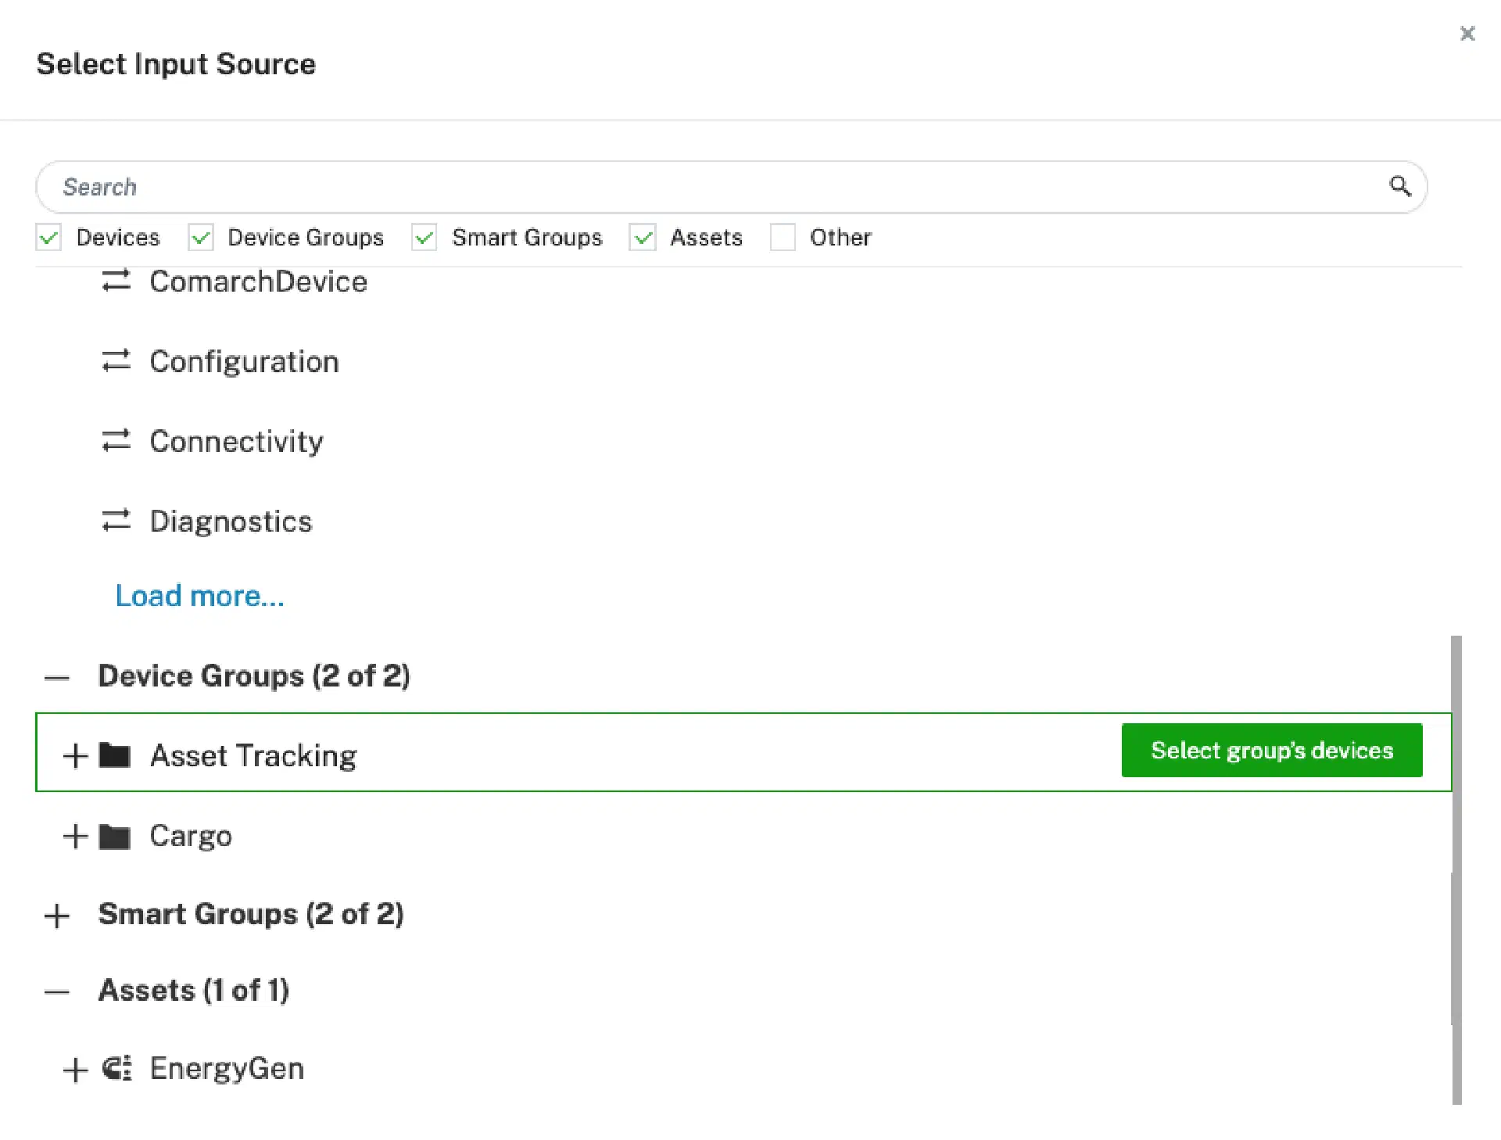Click the Load more... link
Image resolution: width=1501 pixels, height=1140 pixels.
tap(199, 596)
